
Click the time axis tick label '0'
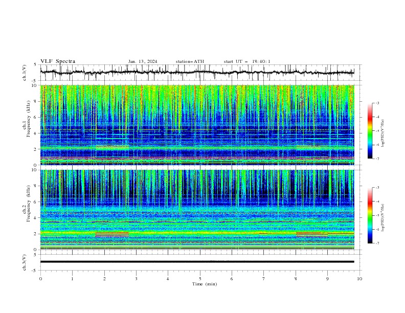[40, 279]
